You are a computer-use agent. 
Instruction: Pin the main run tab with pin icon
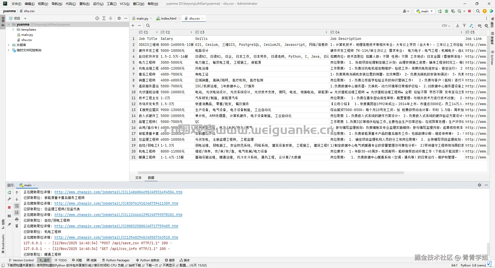coord(9,224)
